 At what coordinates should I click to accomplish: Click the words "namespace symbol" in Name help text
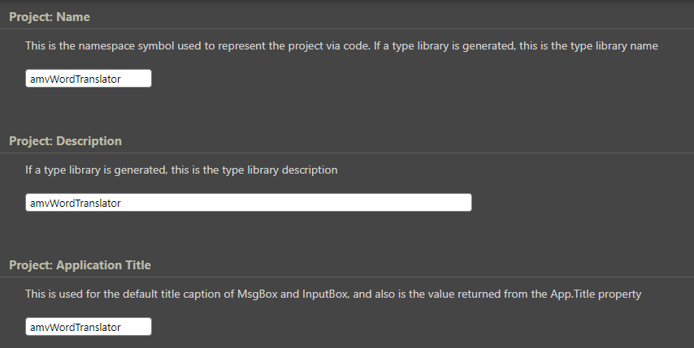(x=133, y=46)
